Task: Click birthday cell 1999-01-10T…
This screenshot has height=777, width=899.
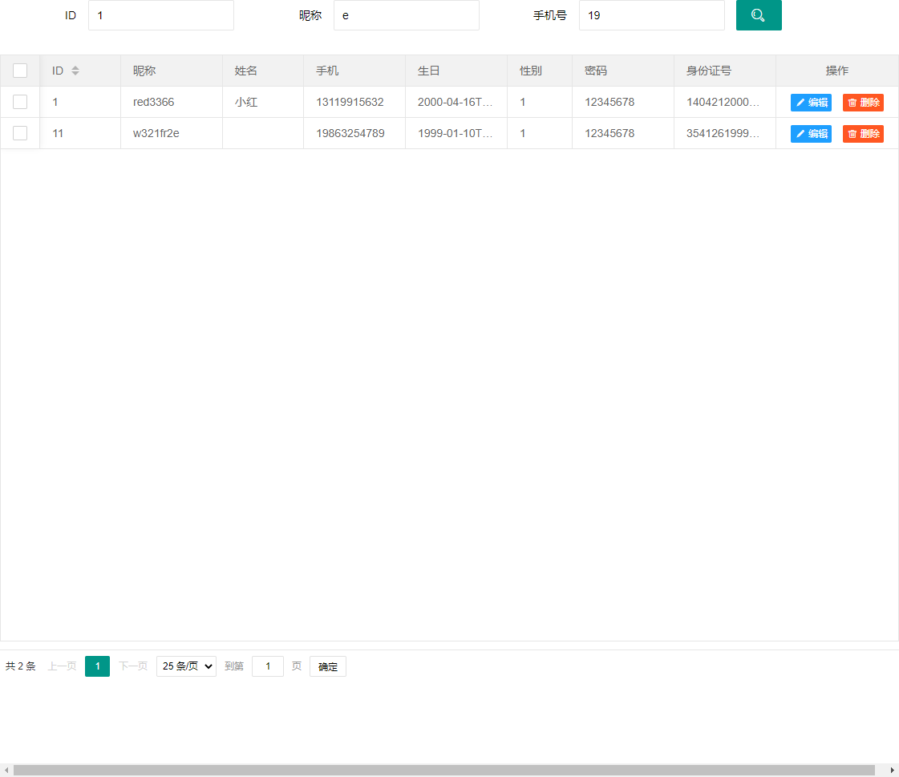Action: pos(456,133)
